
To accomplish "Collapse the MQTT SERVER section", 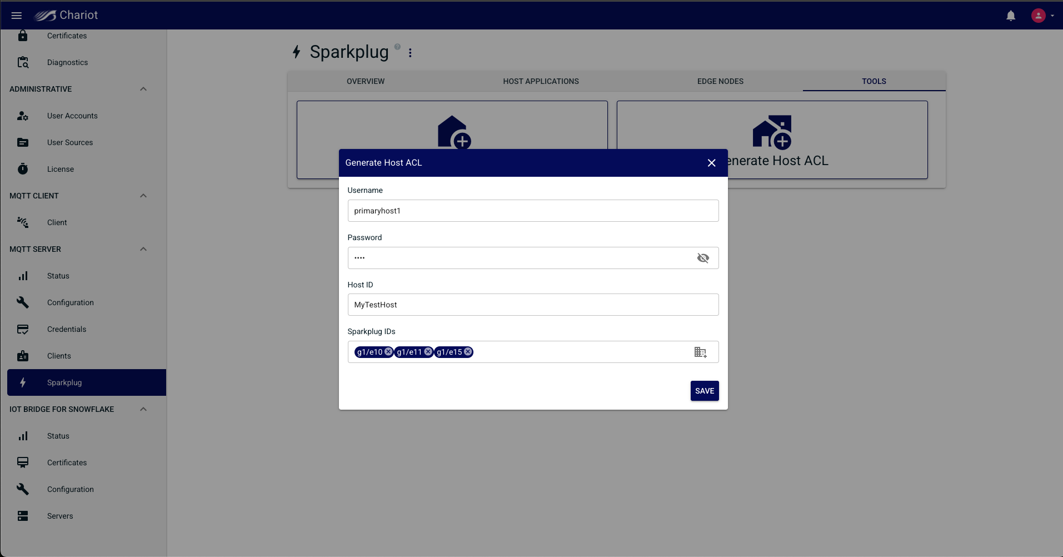I will (143, 249).
